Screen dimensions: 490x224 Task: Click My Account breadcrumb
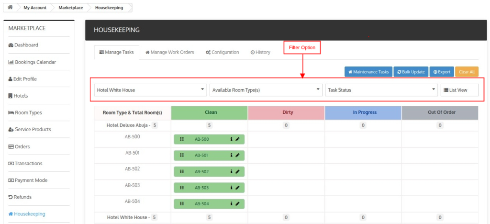(x=35, y=8)
